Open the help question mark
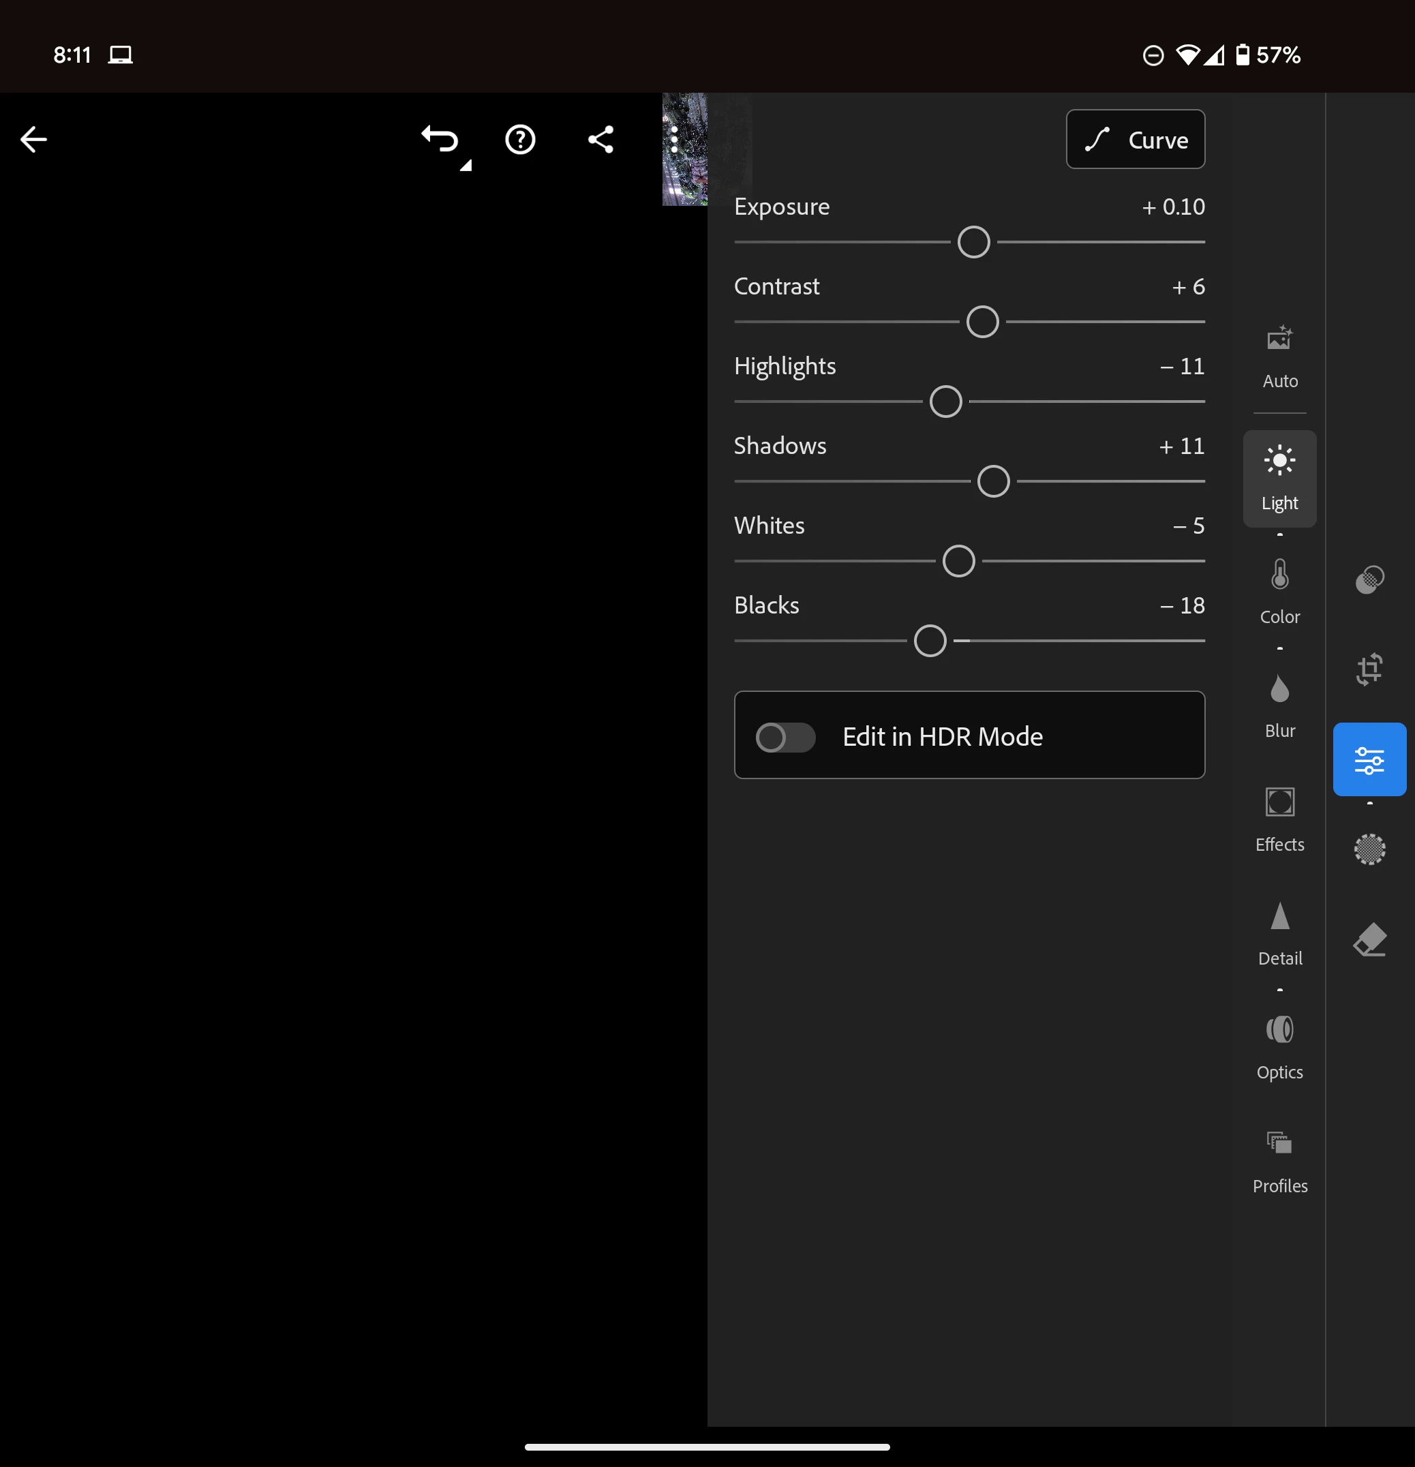This screenshot has width=1415, height=1467. click(x=520, y=139)
